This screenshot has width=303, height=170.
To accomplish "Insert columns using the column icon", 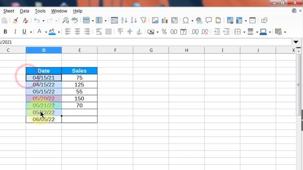I will 99,20.
